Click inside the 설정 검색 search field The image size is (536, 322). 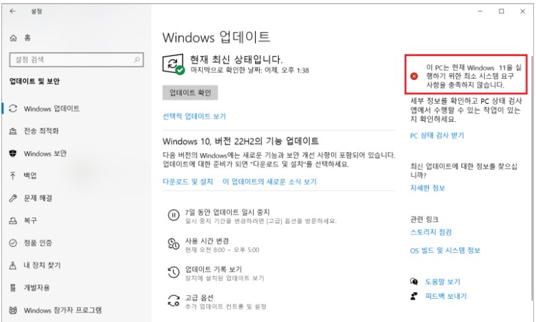tap(77, 59)
